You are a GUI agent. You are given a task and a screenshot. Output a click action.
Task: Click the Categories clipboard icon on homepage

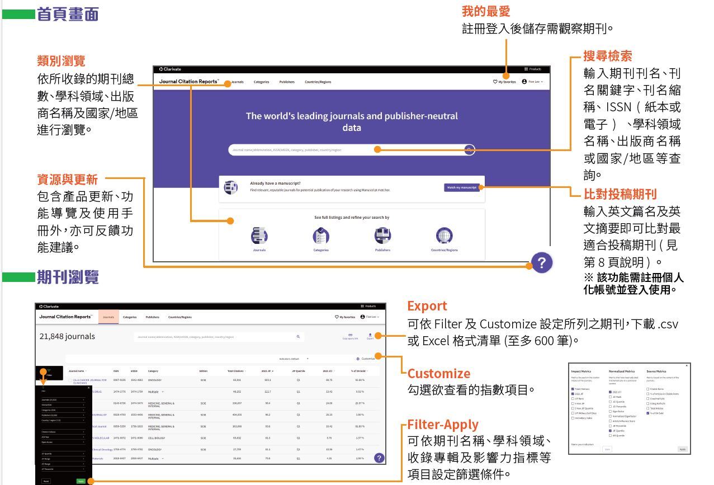(x=321, y=236)
